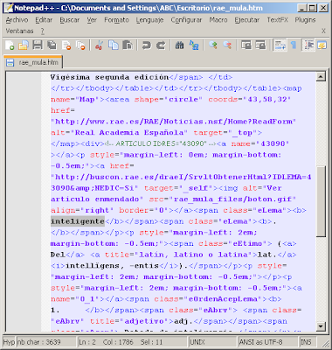Click the scrollbar up arrow
Viewport: 332px width, 350px height.
click(x=321, y=77)
